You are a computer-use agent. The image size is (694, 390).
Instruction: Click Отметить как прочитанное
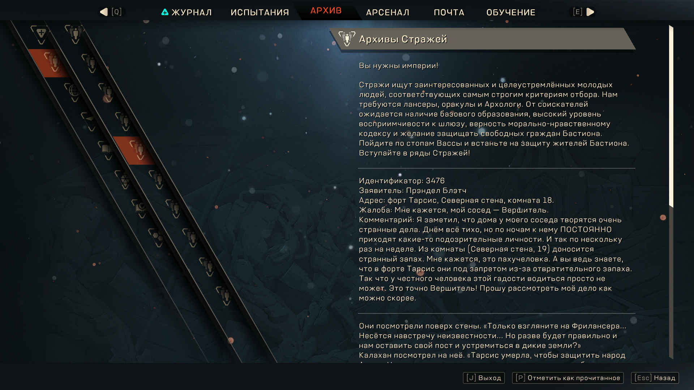568,378
